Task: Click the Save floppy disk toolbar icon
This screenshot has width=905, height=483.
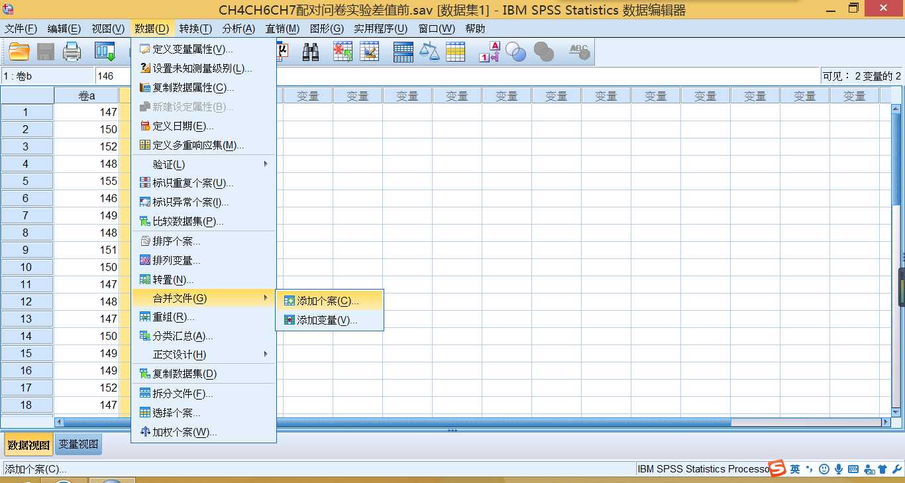Action: point(45,52)
